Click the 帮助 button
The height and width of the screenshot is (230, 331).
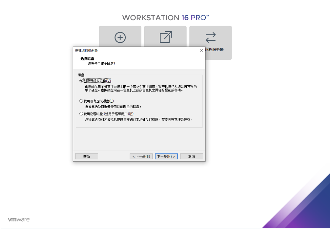pos(87,156)
